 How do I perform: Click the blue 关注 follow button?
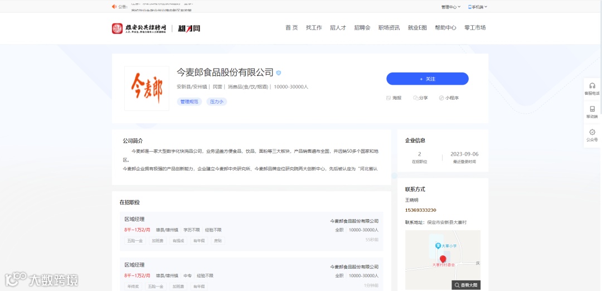[428, 79]
